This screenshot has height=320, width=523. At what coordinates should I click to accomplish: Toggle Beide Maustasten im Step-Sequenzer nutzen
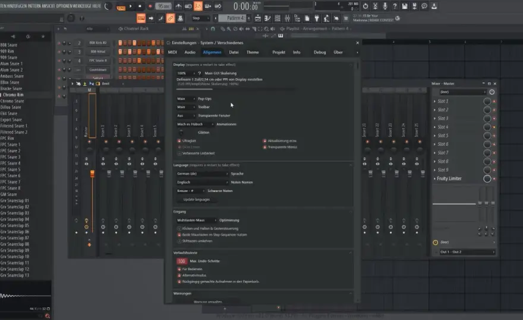click(x=179, y=235)
